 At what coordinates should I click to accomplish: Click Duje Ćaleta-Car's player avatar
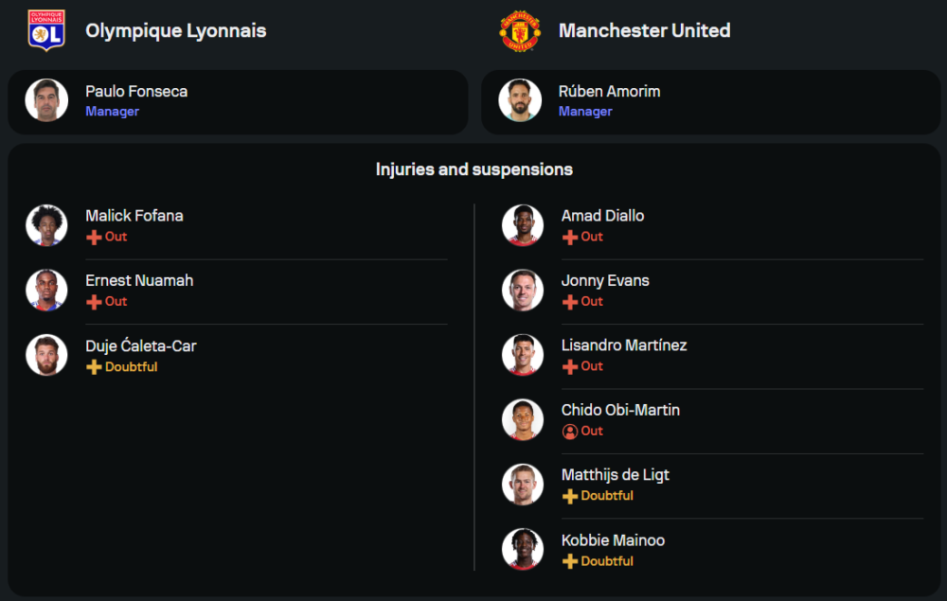coord(46,355)
